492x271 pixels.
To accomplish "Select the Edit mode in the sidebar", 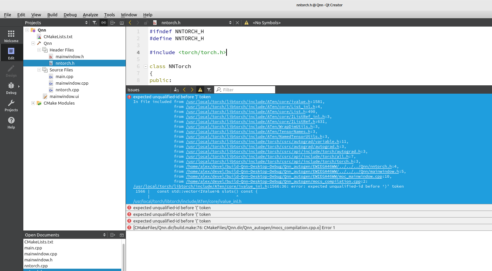I will point(11,52).
